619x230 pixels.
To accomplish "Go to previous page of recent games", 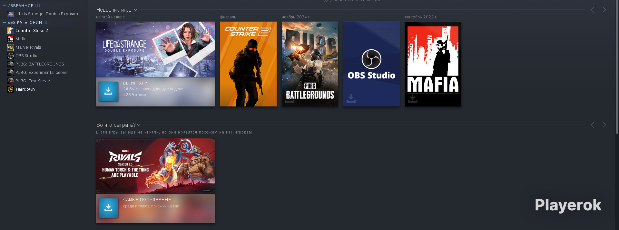I will (593, 10).
